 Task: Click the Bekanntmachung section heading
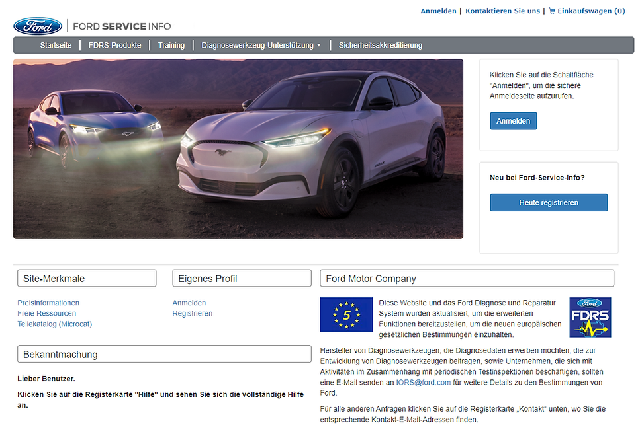click(164, 354)
